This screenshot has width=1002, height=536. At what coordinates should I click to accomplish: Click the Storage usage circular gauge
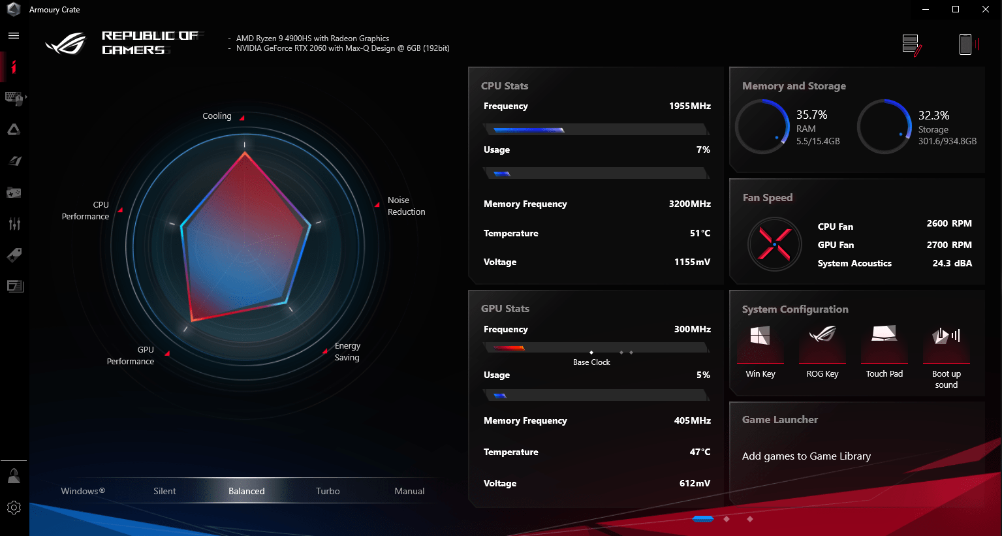pyautogui.click(x=885, y=127)
